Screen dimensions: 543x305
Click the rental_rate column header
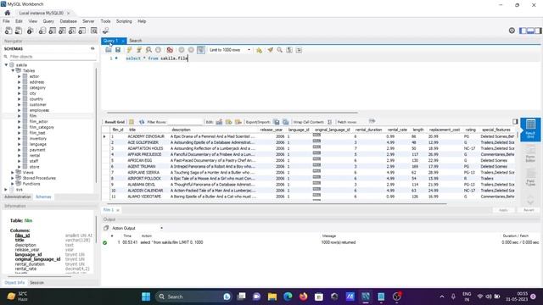[x=397, y=130]
